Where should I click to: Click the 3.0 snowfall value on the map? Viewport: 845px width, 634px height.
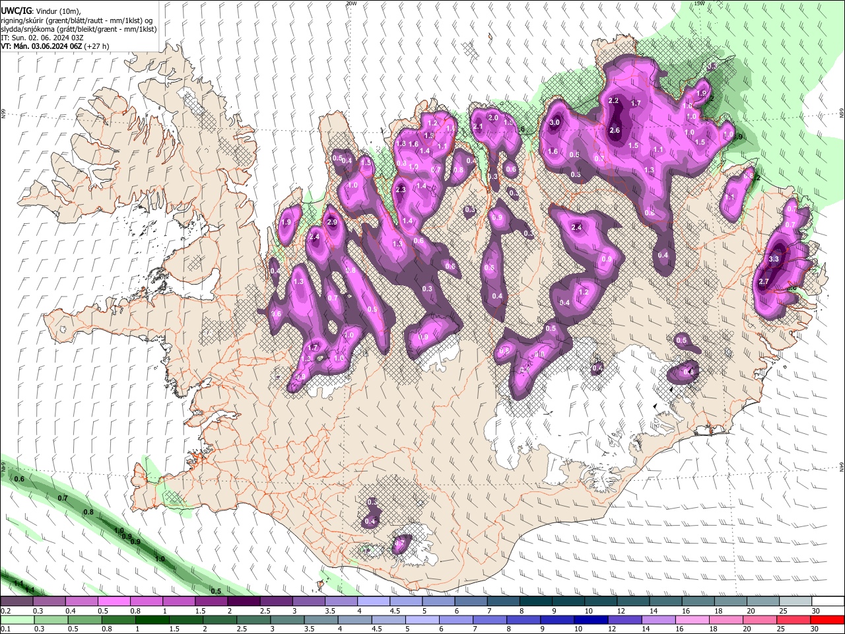(x=555, y=122)
